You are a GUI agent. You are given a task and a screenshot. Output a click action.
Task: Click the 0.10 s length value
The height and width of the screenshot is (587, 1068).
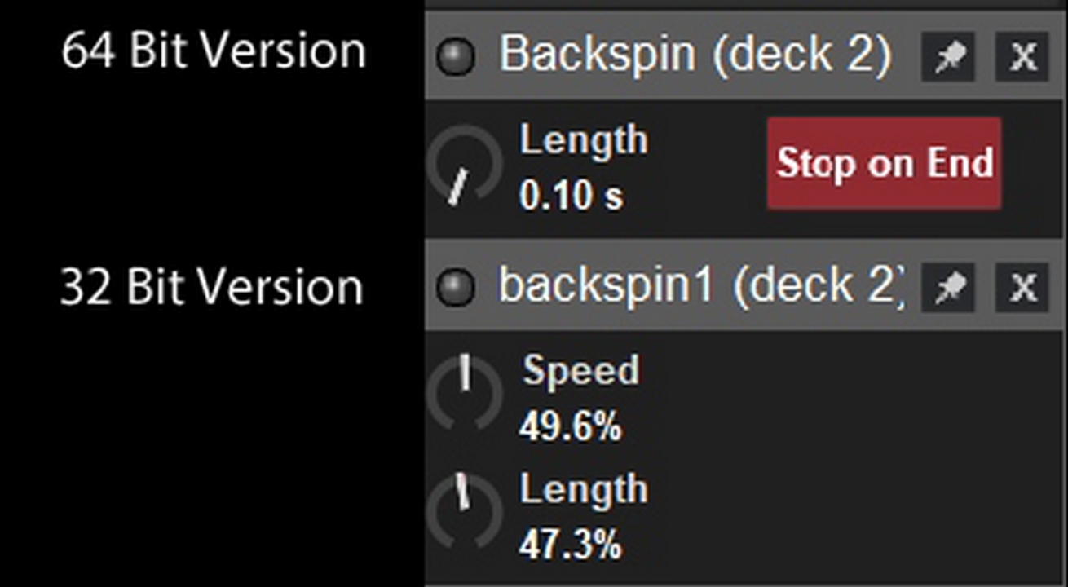pyautogui.click(x=572, y=196)
